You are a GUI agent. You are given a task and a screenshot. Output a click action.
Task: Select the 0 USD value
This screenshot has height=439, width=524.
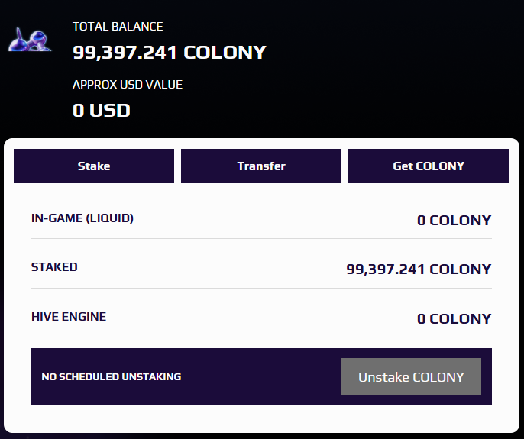click(102, 111)
